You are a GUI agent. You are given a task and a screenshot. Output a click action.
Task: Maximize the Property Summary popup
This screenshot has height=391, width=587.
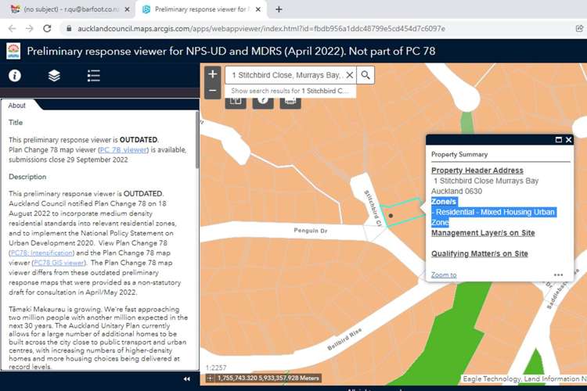point(558,140)
